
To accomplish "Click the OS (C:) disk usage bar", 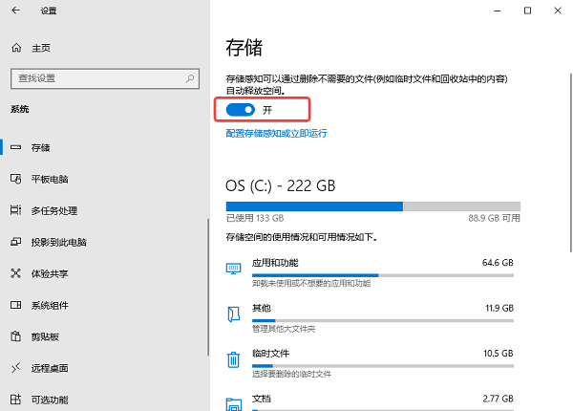I will pos(372,205).
